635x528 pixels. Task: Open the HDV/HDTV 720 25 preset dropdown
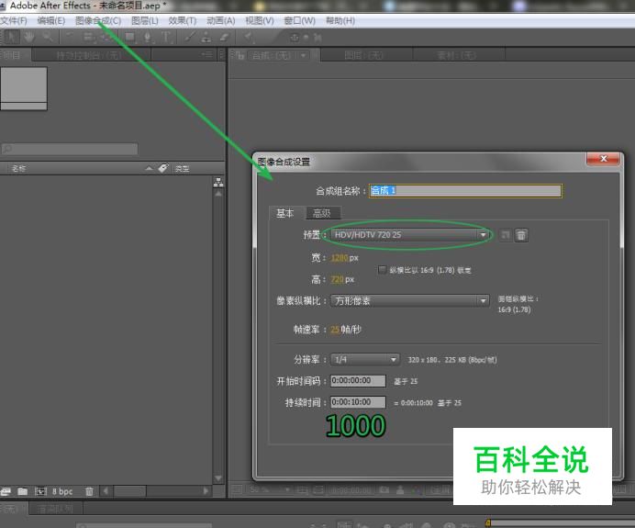[411, 235]
